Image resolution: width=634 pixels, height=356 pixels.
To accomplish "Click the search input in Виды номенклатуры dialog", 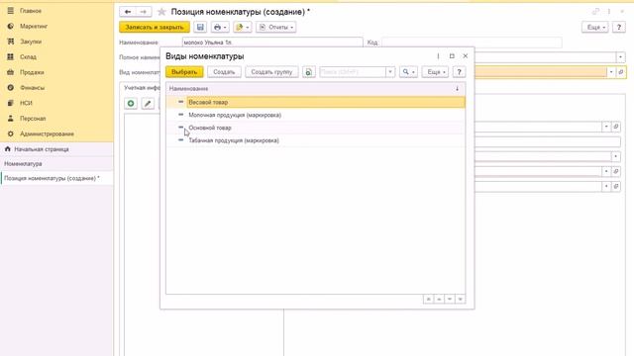I will 353,72.
